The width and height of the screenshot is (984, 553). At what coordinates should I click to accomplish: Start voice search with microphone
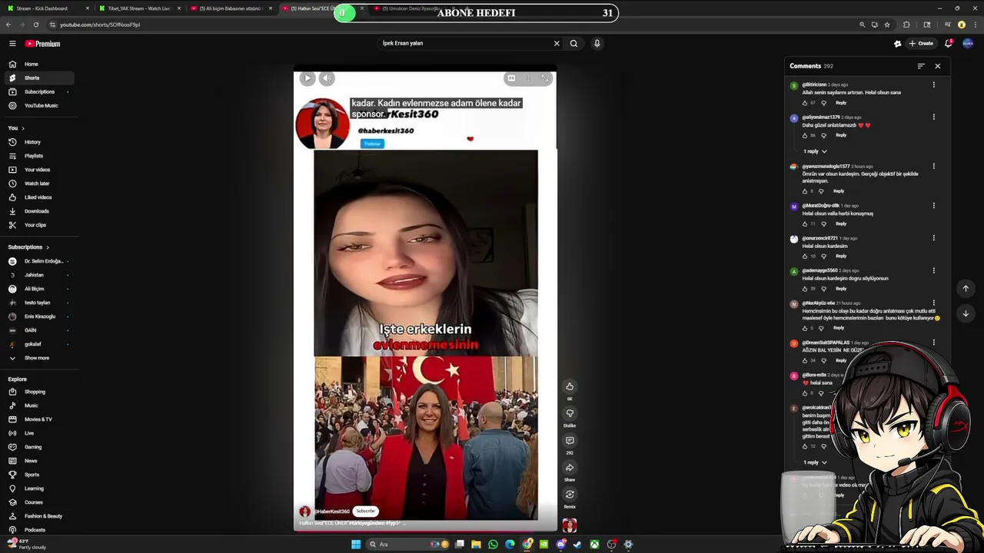click(597, 44)
